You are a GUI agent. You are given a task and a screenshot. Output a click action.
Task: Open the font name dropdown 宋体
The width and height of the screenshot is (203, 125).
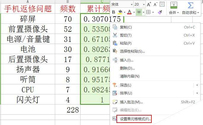coord(132,5)
